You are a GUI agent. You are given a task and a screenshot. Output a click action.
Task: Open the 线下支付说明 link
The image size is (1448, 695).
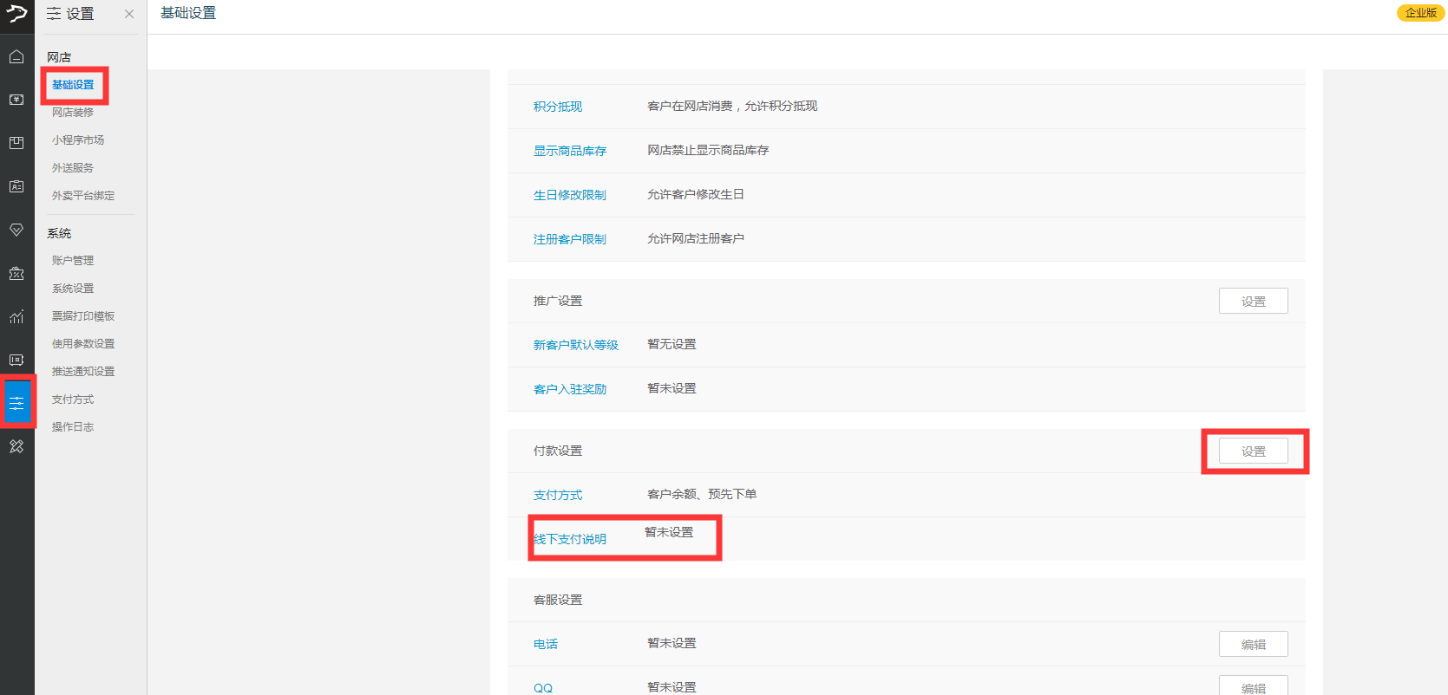coord(570,539)
